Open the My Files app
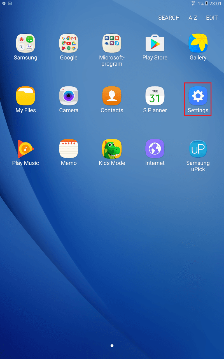 (x=25, y=96)
